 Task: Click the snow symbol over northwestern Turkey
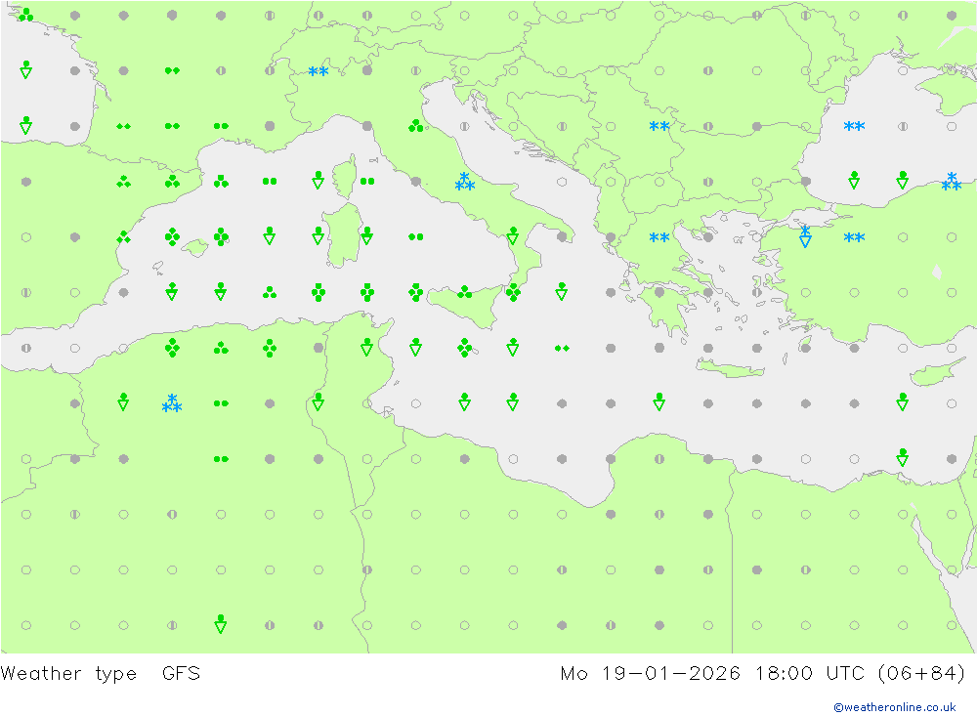pyautogui.click(x=854, y=237)
